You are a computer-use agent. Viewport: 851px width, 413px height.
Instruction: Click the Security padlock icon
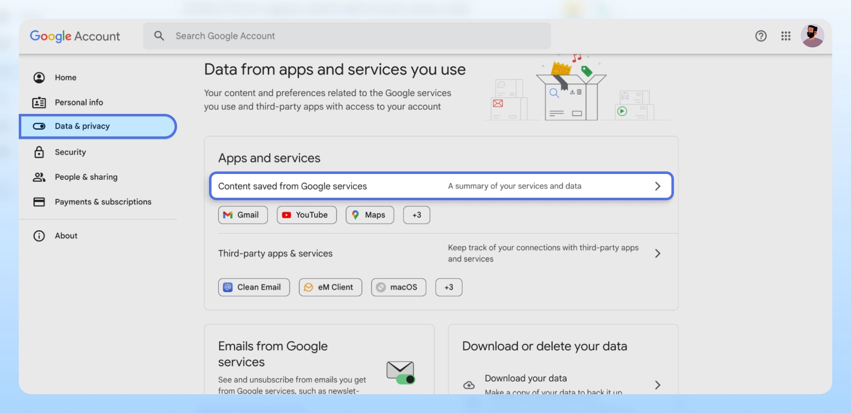(x=39, y=152)
